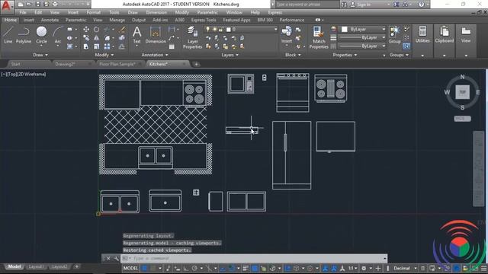The image size is (488, 274).
Task: Click the command line input field
Action: tap(254, 258)
